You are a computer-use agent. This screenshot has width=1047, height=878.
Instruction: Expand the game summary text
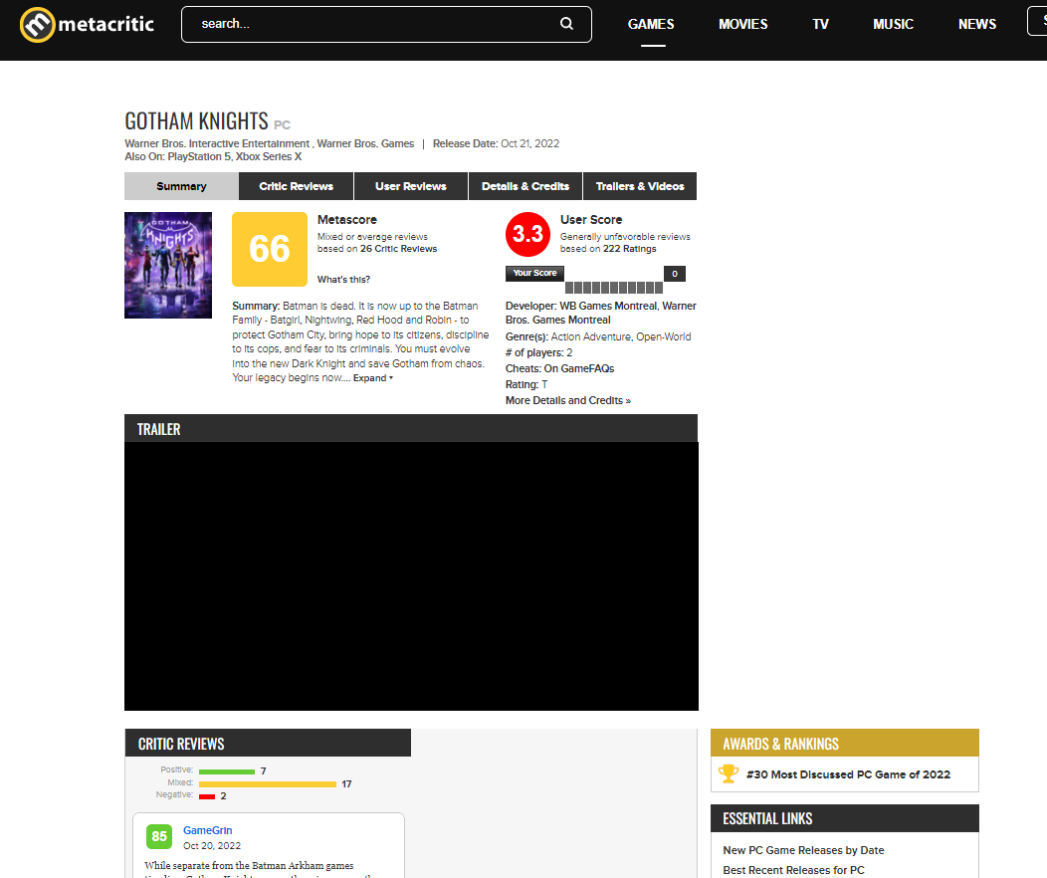coord(372,378)
